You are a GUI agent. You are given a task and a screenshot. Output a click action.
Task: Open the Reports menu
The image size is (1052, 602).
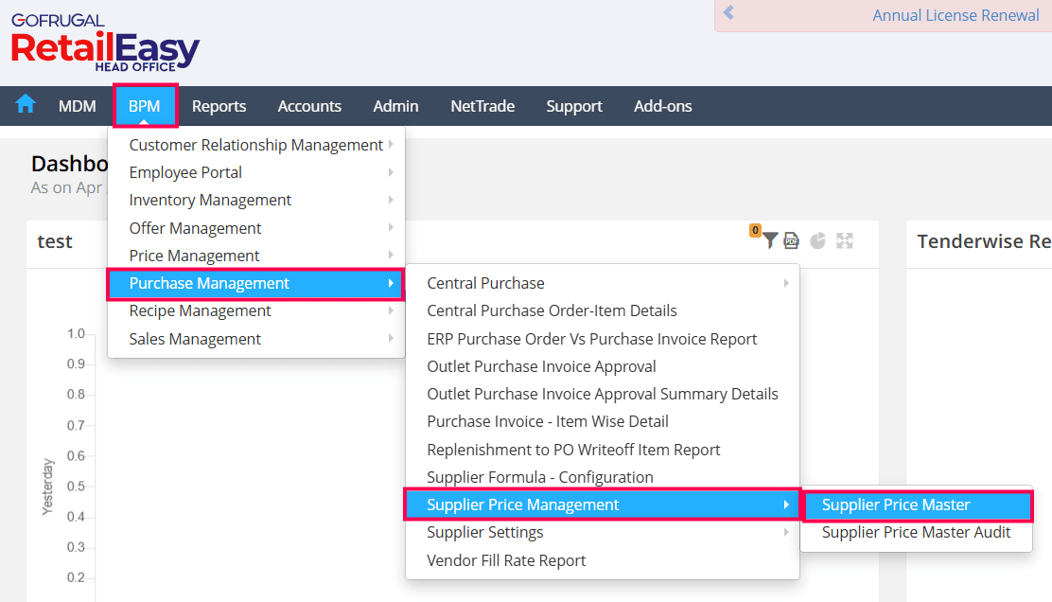click(x=219, y=106)
